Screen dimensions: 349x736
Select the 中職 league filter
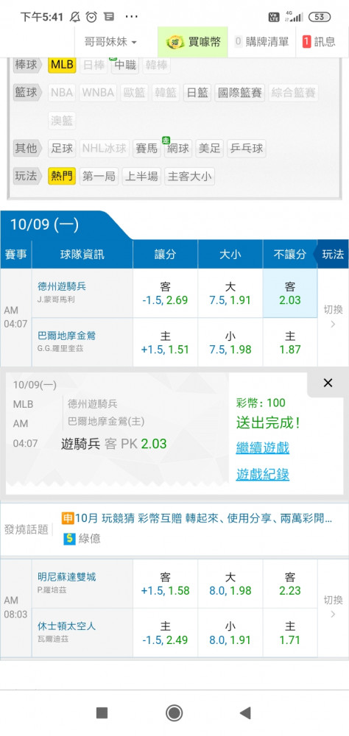[125, 65]
